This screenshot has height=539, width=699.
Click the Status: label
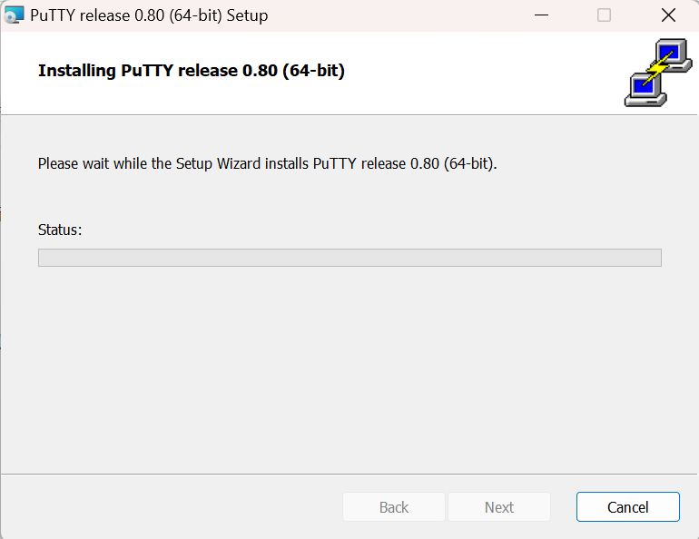click(60, 230)
